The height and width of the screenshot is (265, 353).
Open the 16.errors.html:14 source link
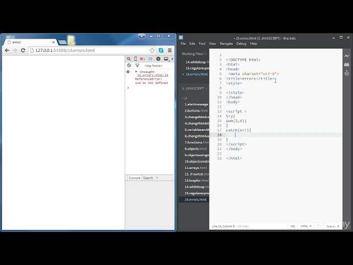153,75
